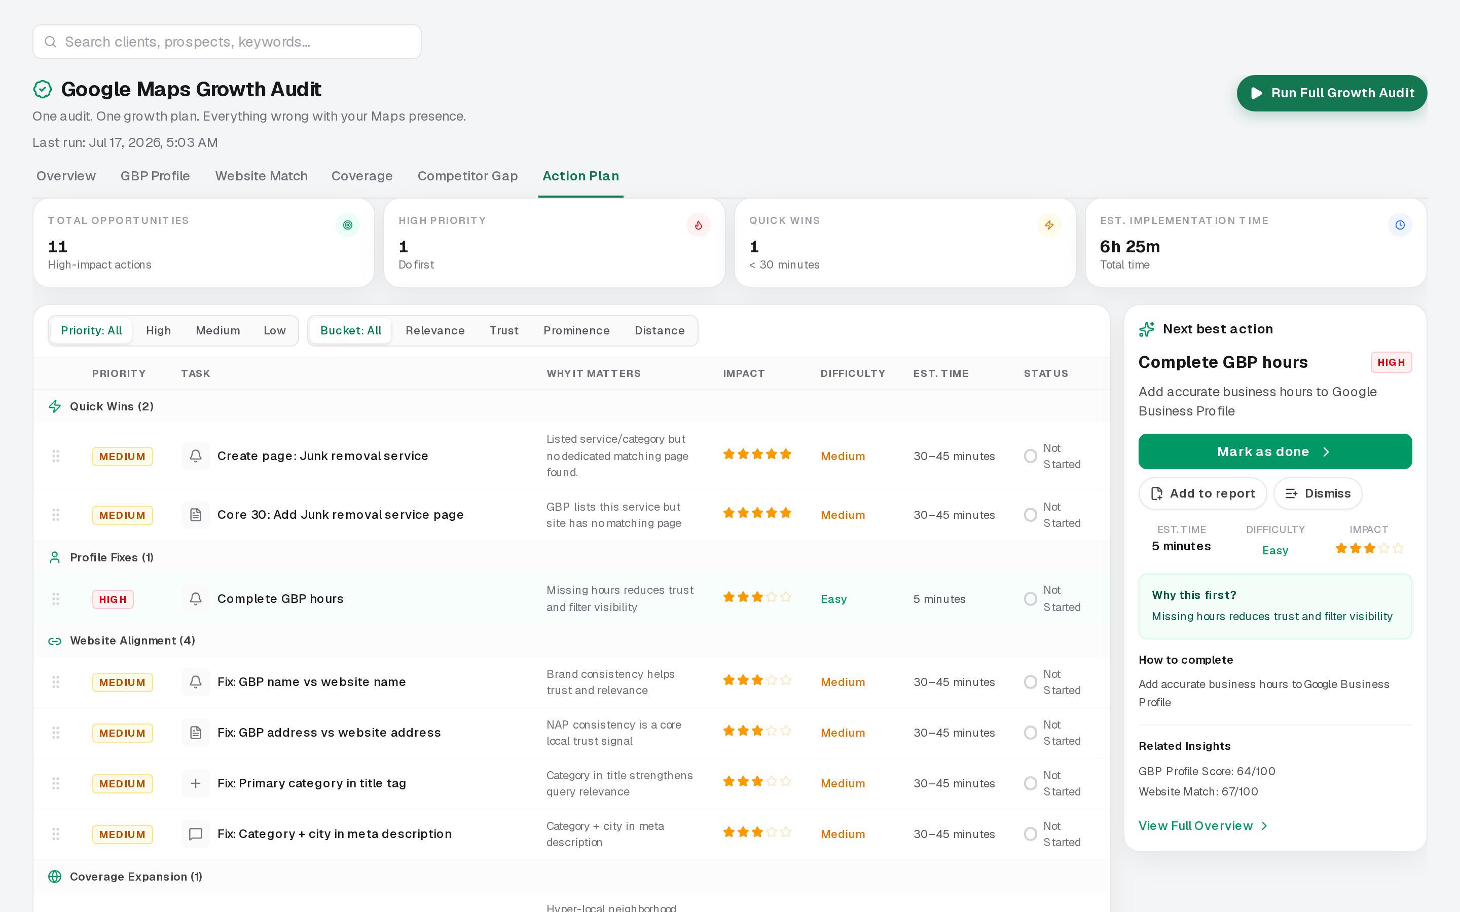
Task: Click the lightning icon of Quick Wins group
Action: point(55,406)
